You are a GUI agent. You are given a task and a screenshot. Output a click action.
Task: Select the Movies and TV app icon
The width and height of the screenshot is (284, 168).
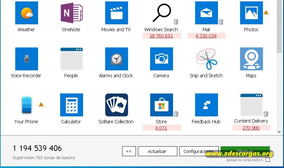click(x=117, y=13)
